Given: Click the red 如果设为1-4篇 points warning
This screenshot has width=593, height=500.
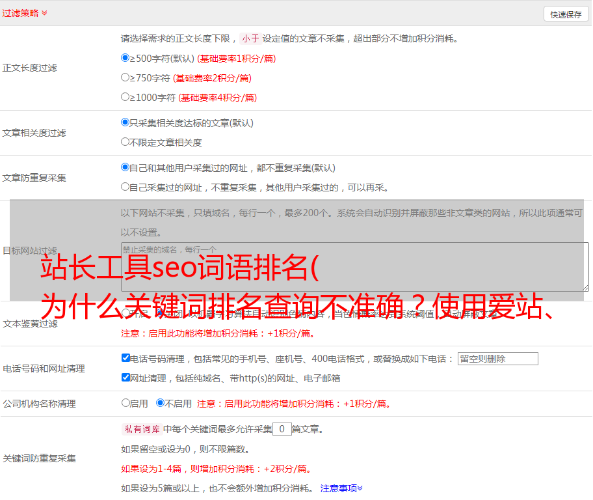Looking at the screenshot, I should [x=217, y=469].
